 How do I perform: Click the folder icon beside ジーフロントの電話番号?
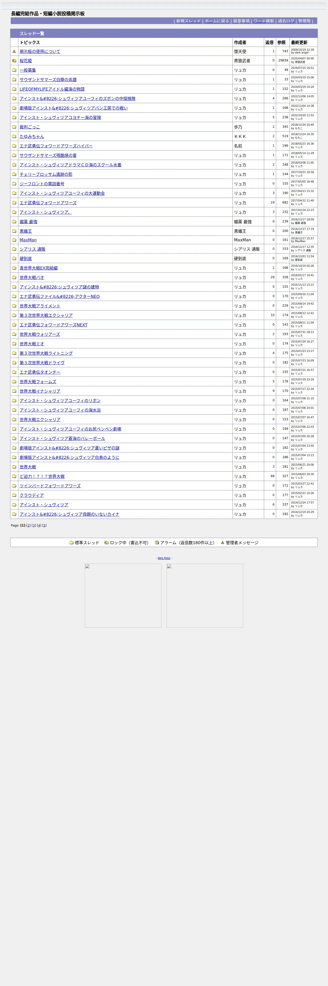(x=14, y=184)
